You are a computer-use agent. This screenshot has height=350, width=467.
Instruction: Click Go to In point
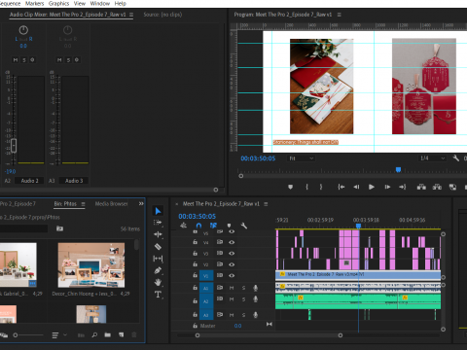[x=341, y=187]
